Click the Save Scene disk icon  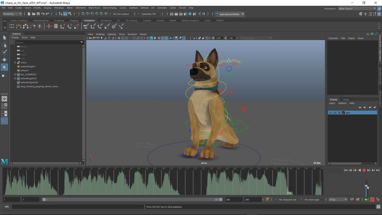(x=38, y=14)
